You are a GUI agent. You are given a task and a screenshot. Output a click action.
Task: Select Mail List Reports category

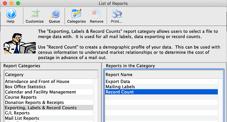click(x=49, y=118)
